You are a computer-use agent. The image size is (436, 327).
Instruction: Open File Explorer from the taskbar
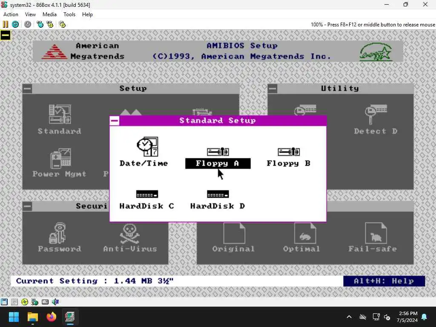click(32, 317)
